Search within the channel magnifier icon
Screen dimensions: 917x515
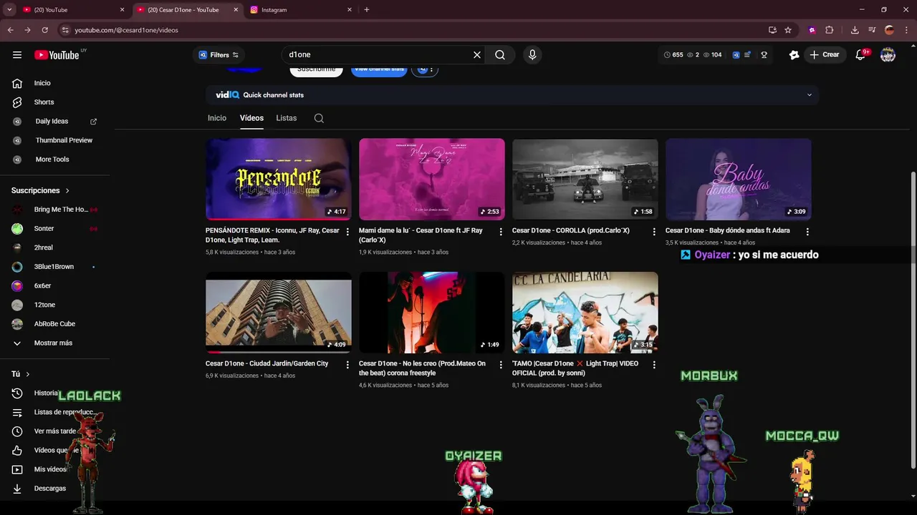319,119
